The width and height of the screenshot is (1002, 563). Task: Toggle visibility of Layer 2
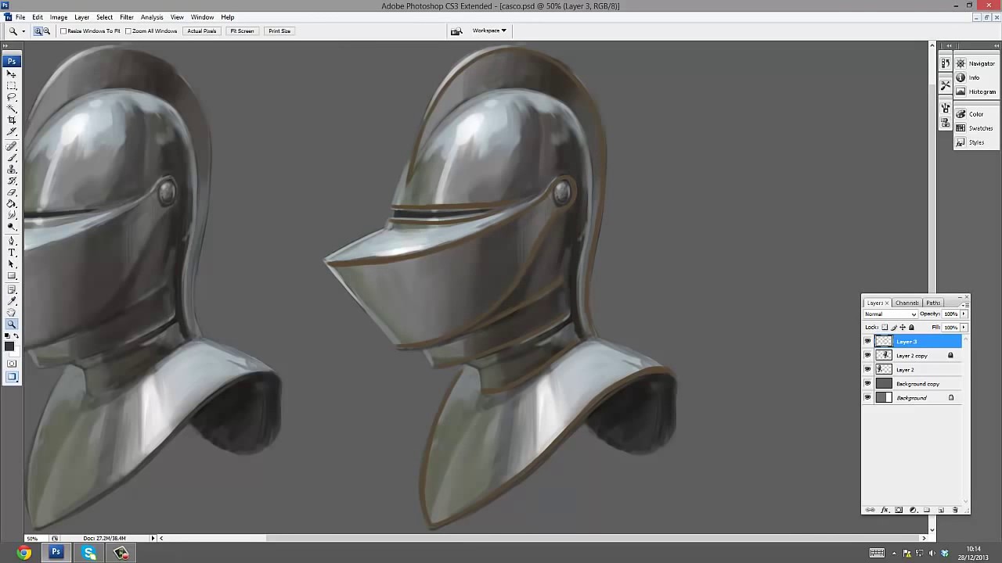coord(867,369)
